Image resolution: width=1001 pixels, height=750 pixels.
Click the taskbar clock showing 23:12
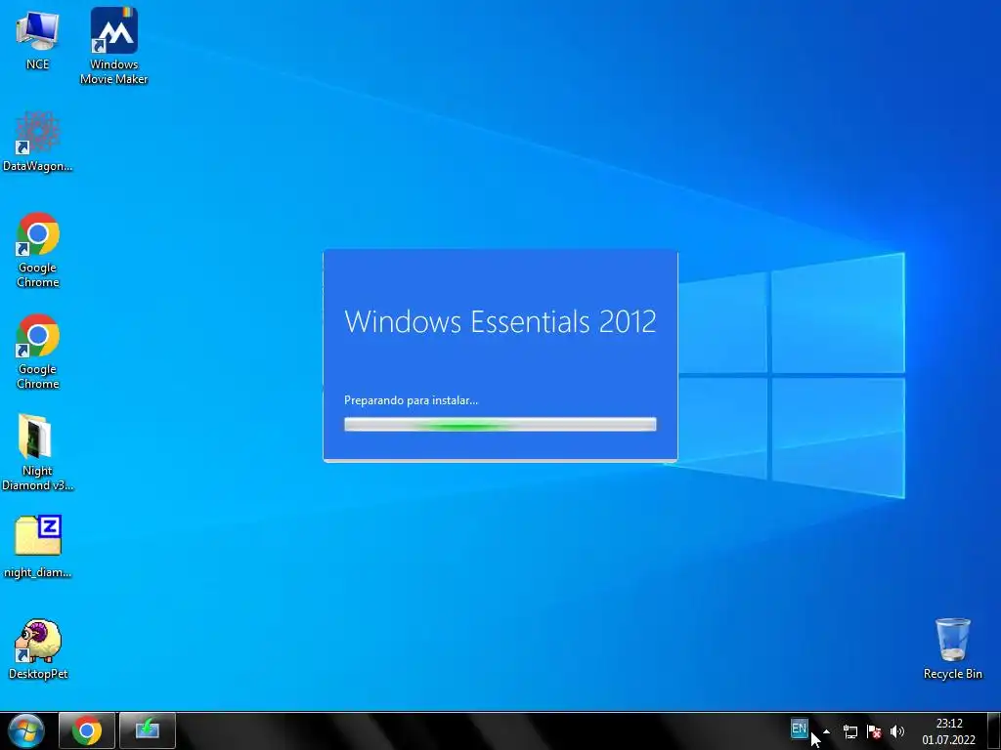point(948,731)
